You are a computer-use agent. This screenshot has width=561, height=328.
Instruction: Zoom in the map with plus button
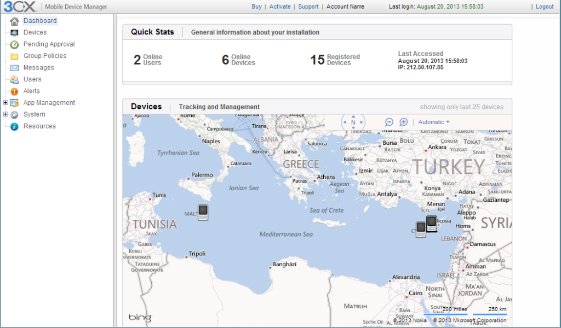tap(404, 122)
